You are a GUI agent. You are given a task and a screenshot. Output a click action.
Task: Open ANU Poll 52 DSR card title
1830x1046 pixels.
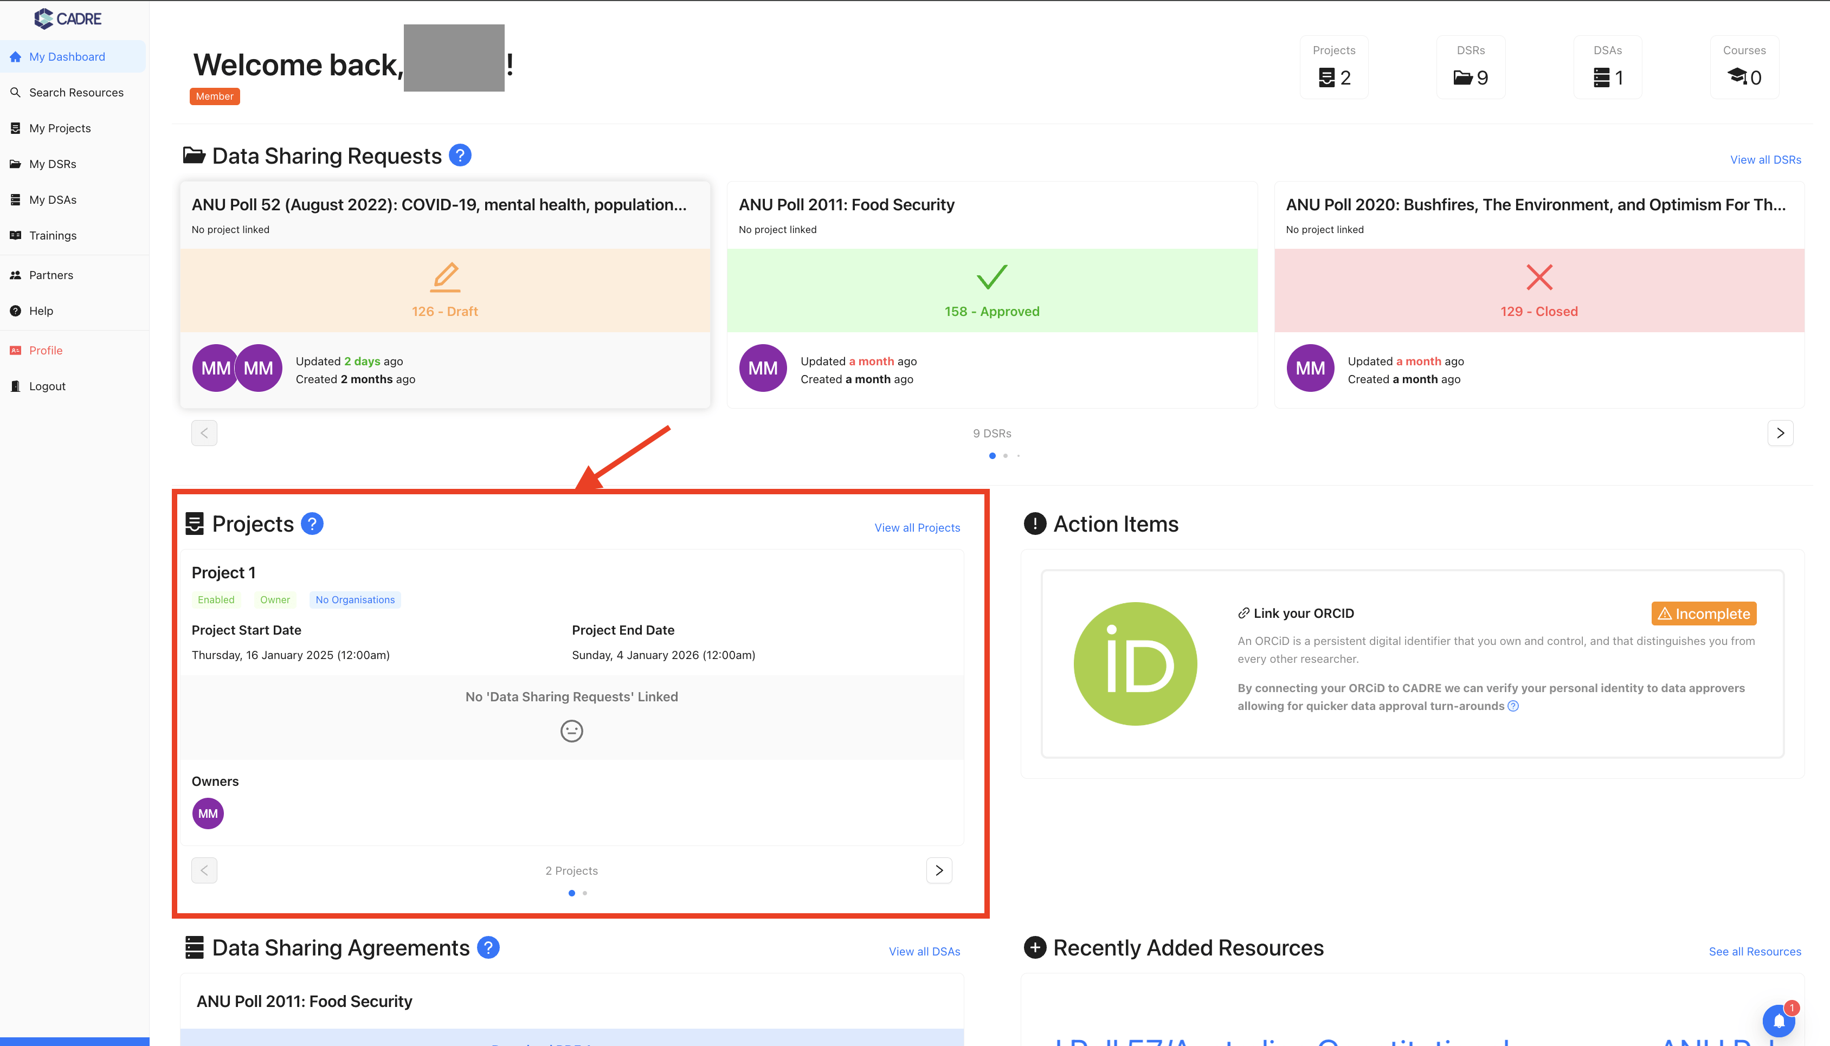(x=439, y=205)
